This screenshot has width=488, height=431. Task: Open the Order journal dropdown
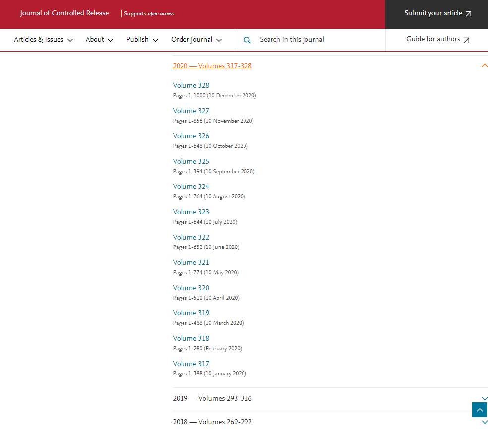pyautogui.click(x=196, y=40)
